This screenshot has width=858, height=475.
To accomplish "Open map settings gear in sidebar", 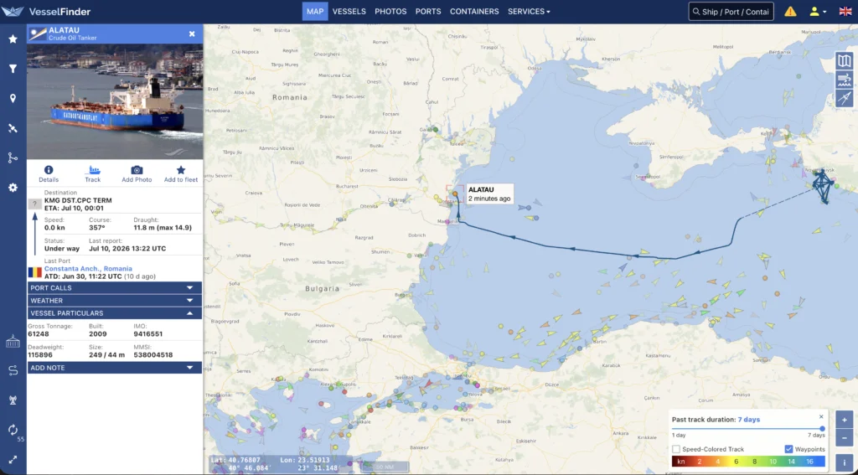I will (x=13, y=187).
